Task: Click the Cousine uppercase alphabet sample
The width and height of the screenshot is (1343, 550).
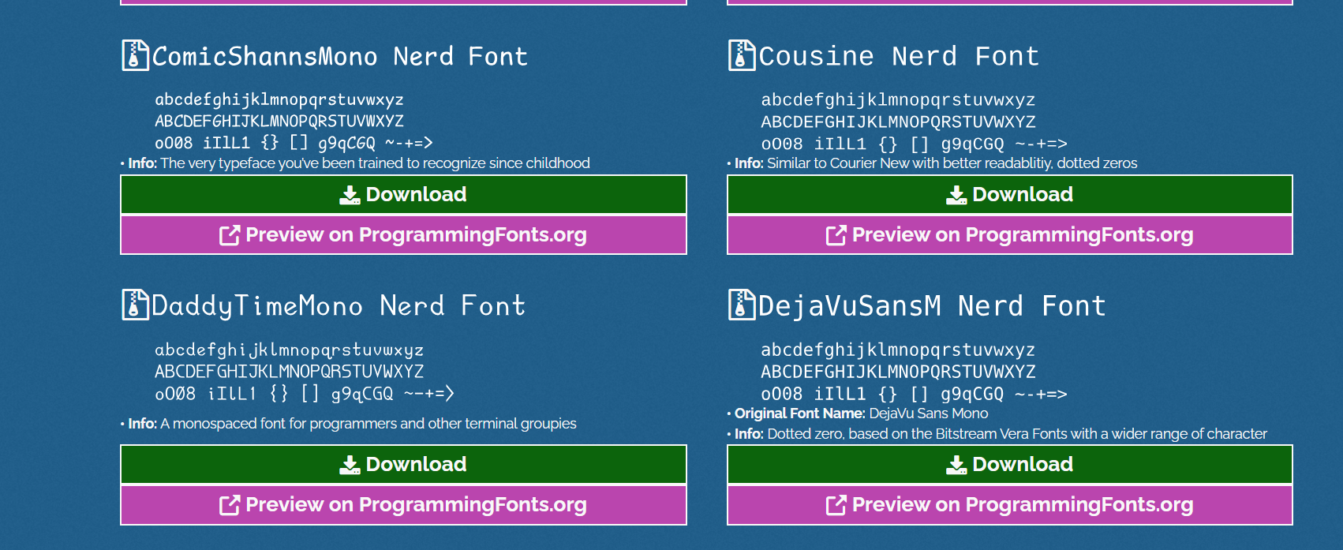Action: [x=898, y=122]
